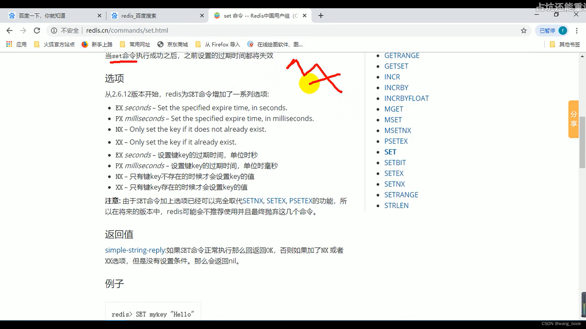
Task: Open a new tab with the plus button
Action: click(321, 16)
